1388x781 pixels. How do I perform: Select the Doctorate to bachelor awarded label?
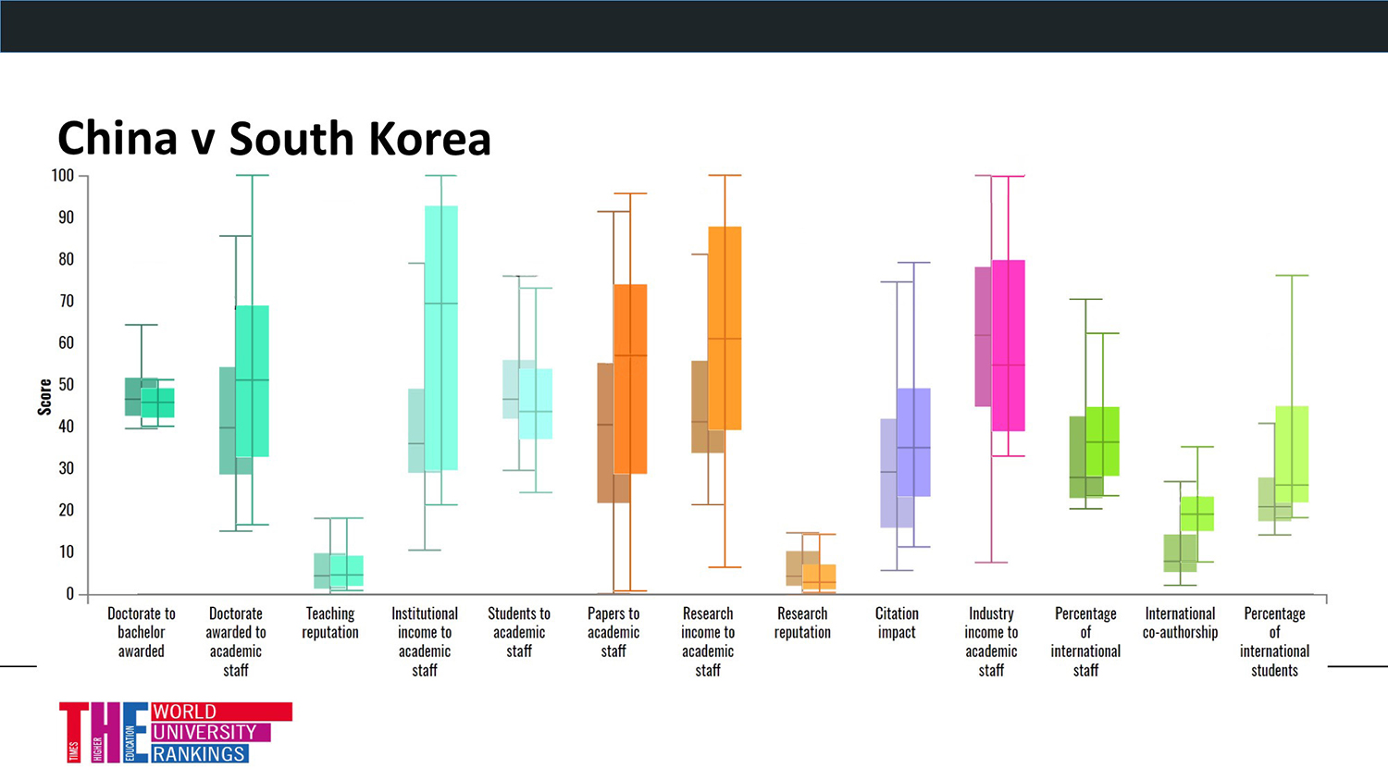(142, 632)
